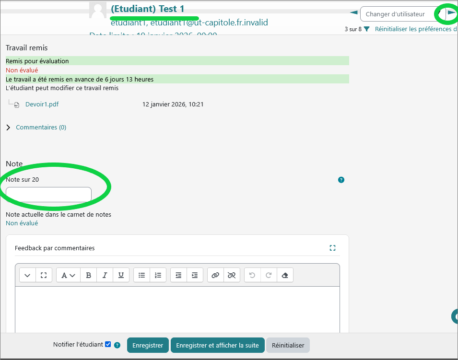
Task: Apply italic formatting in feedback editor
Action: 105,275
